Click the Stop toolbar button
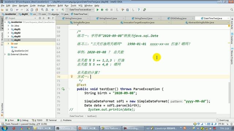This screenshot has height=131, width=234. (x=111, y=10)
